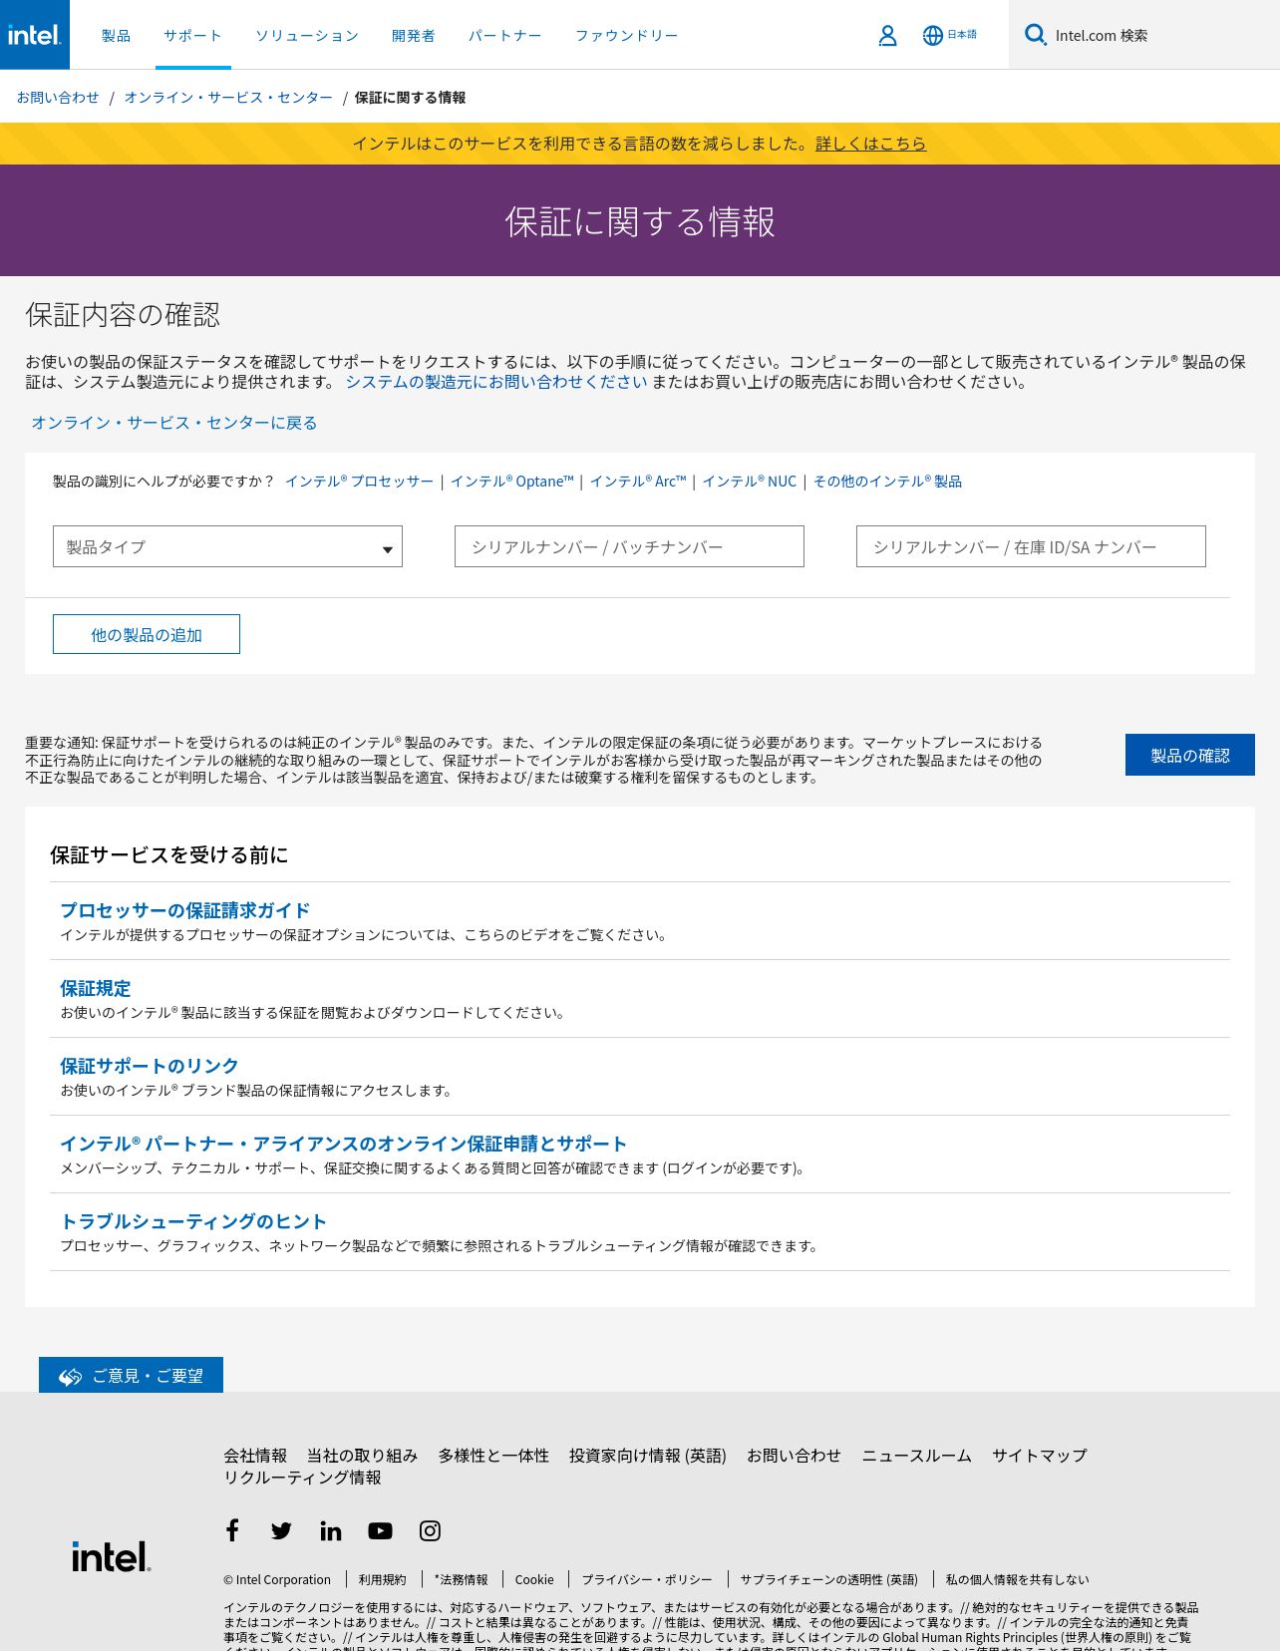
Task: Open the 開発者 menu
Action: 414,35
